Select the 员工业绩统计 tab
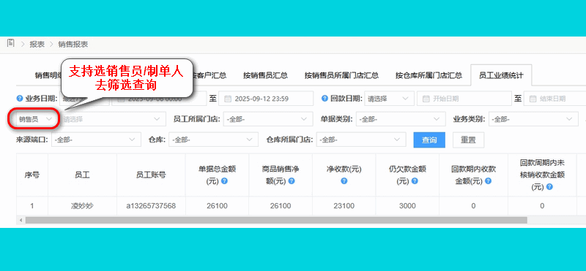The height and width of the screenshot is (271, 586). [501, 75]
